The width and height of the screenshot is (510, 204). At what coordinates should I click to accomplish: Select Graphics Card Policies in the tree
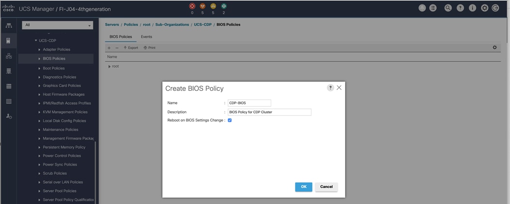(62, 86)
